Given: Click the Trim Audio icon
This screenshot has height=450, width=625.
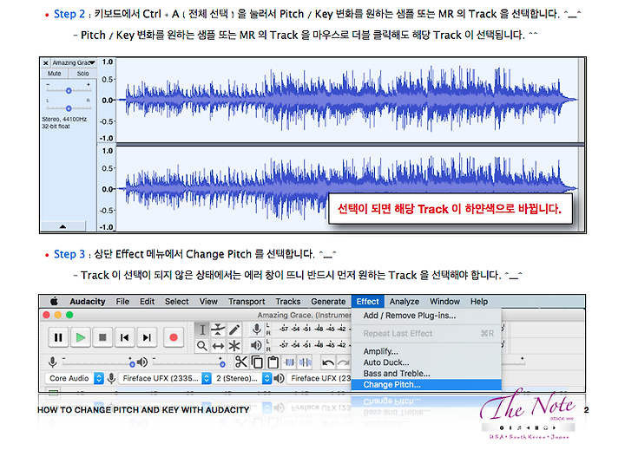Looking at the screenshot, I should click(x=289, y=362).
